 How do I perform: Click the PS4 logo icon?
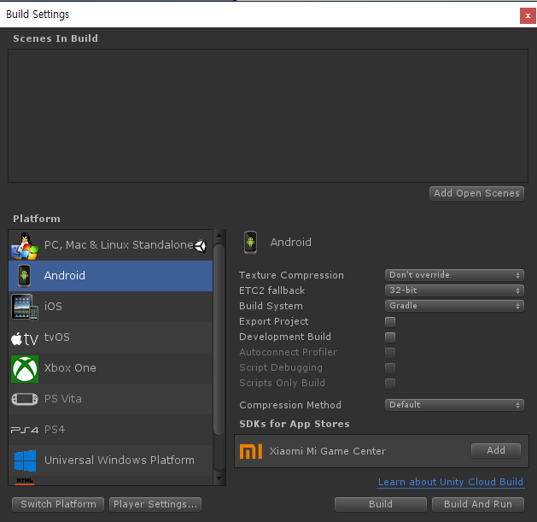[x=25, y=430]
